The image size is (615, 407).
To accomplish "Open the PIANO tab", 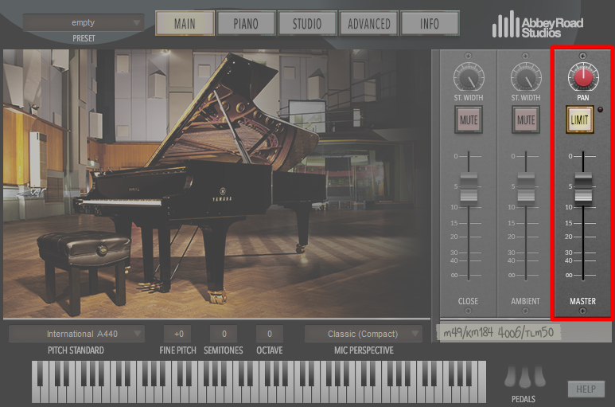I will [246, 24].
